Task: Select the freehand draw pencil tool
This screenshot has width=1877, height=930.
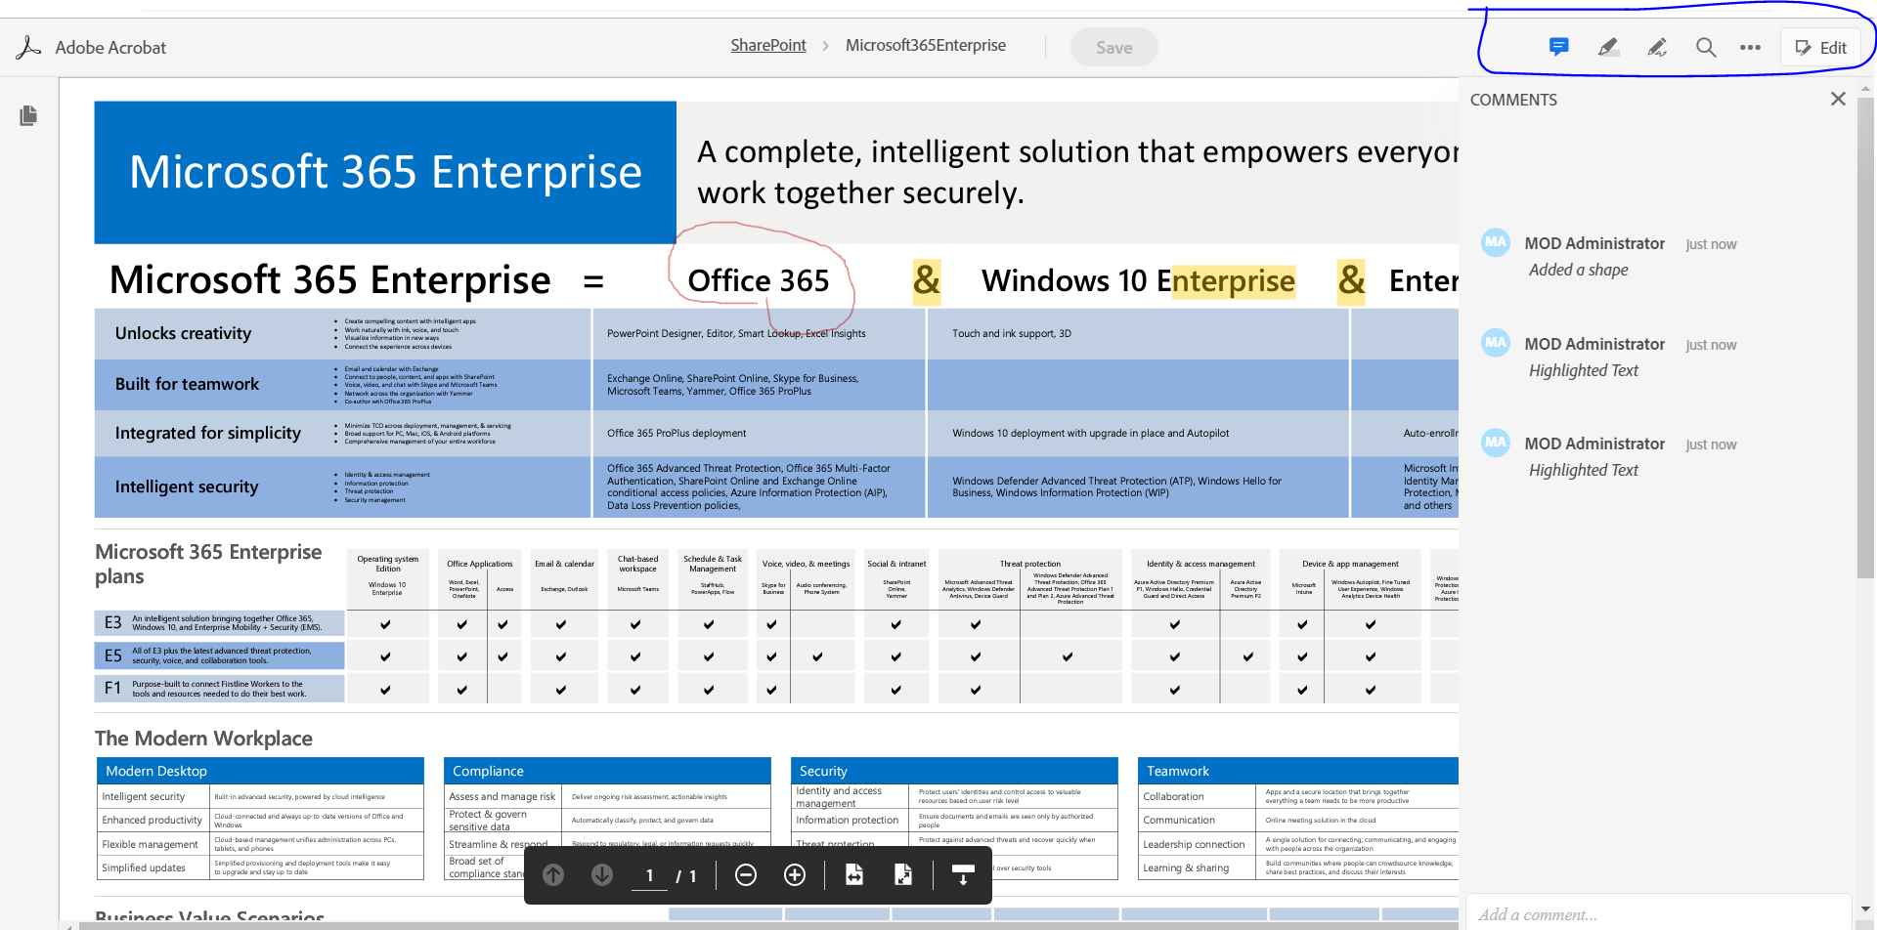Action: tap(1656, 47)
